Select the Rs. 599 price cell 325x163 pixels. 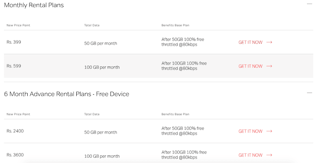(14, 66)
